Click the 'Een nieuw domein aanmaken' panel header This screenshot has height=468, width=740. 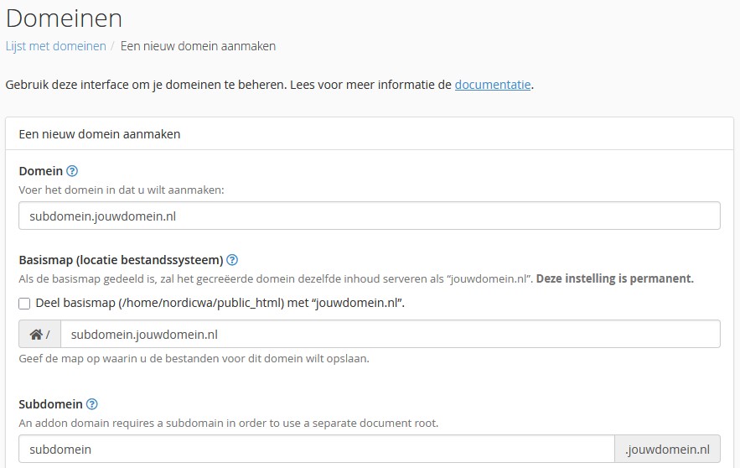[370, 134]
